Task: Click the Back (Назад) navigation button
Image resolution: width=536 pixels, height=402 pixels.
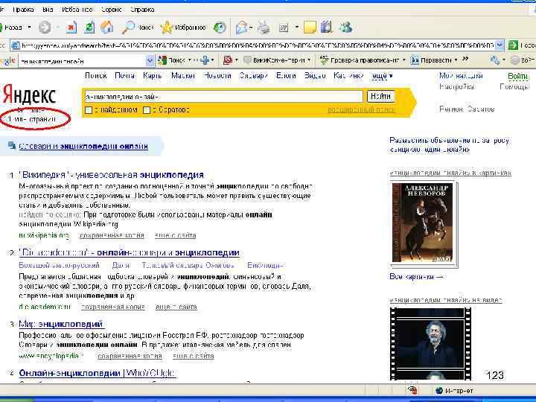Action: pyautogui.click(x=12, y=28)
